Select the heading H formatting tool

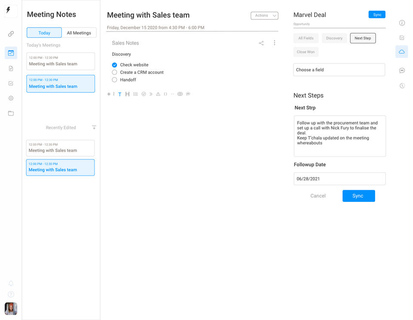coord(127,94)
